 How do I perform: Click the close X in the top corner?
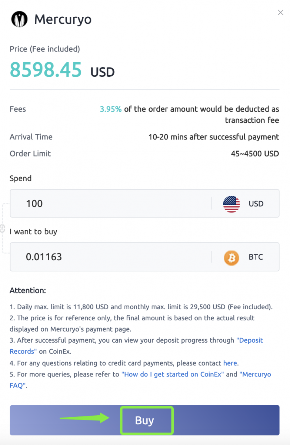(x=280, y=12)
